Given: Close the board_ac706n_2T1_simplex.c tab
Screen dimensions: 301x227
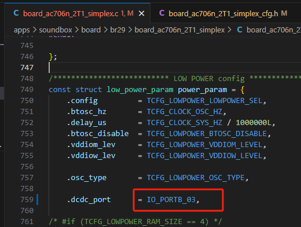Looking at the screenshot, I should click(142, 13).
